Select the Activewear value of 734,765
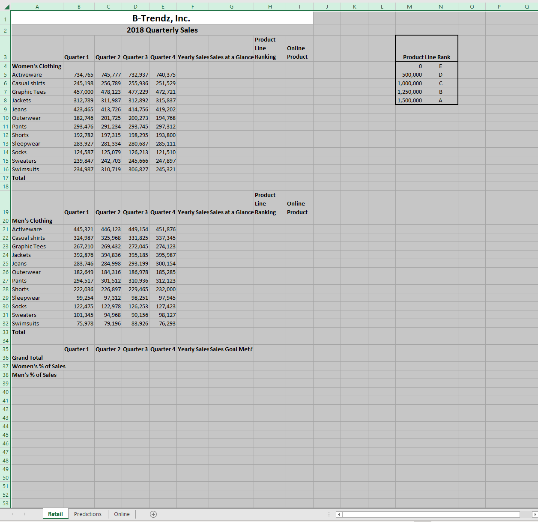 79,75
